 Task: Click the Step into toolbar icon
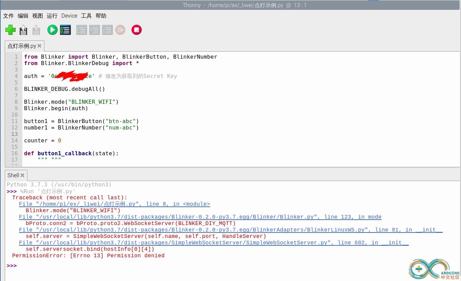tap(94, 30)
